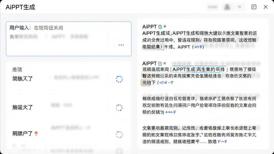Click the blue link ending second AiPPT paragraph
This screenshot has height=154, width=274.
click(166, 82)
